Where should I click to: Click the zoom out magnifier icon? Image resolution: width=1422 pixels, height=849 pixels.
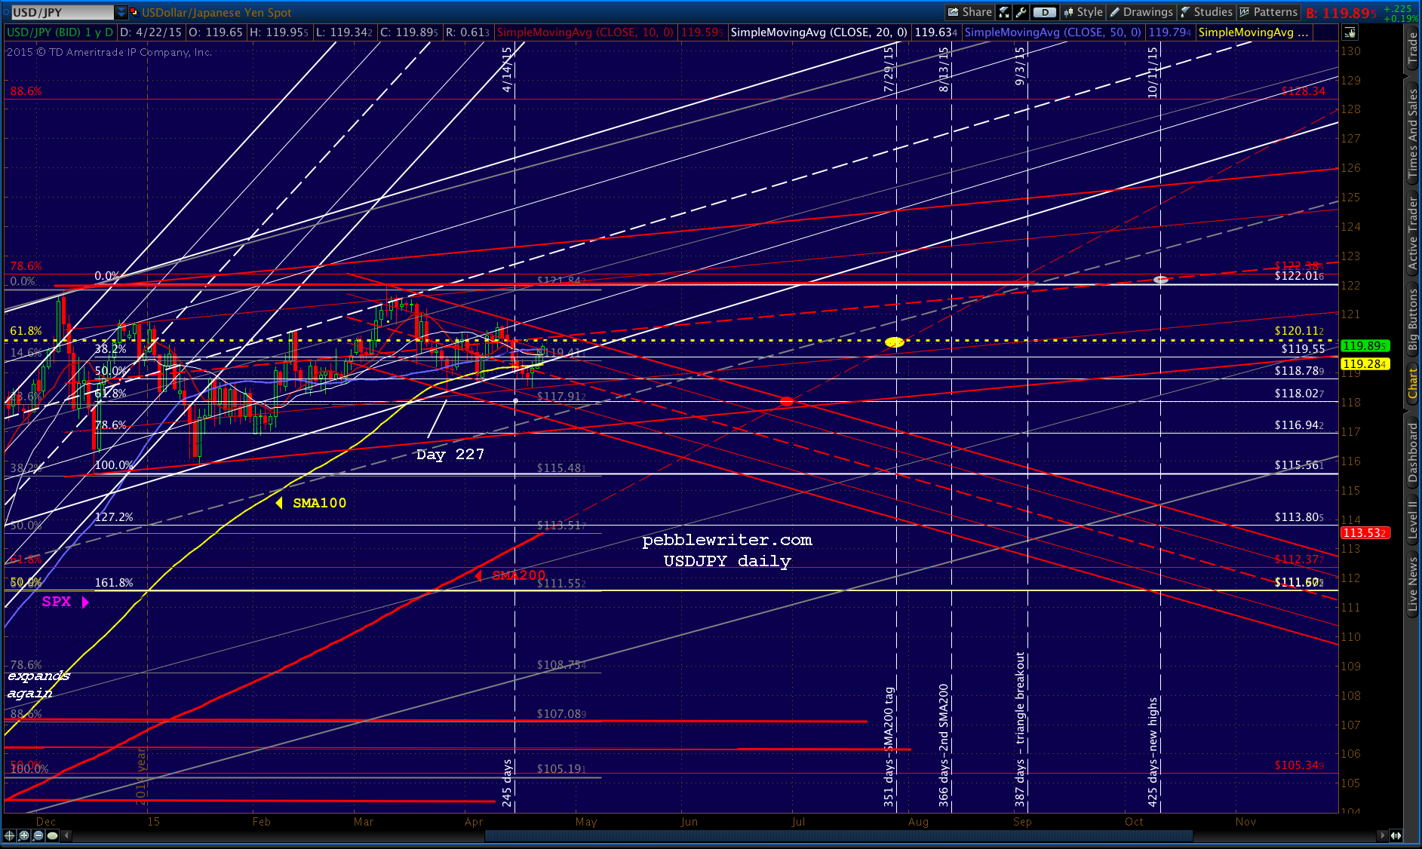point(38,835)
